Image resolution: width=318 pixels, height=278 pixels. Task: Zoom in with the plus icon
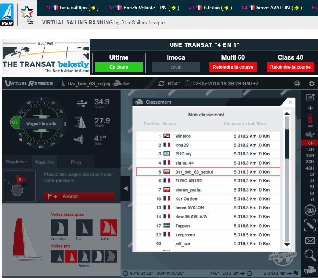point(310,108)
